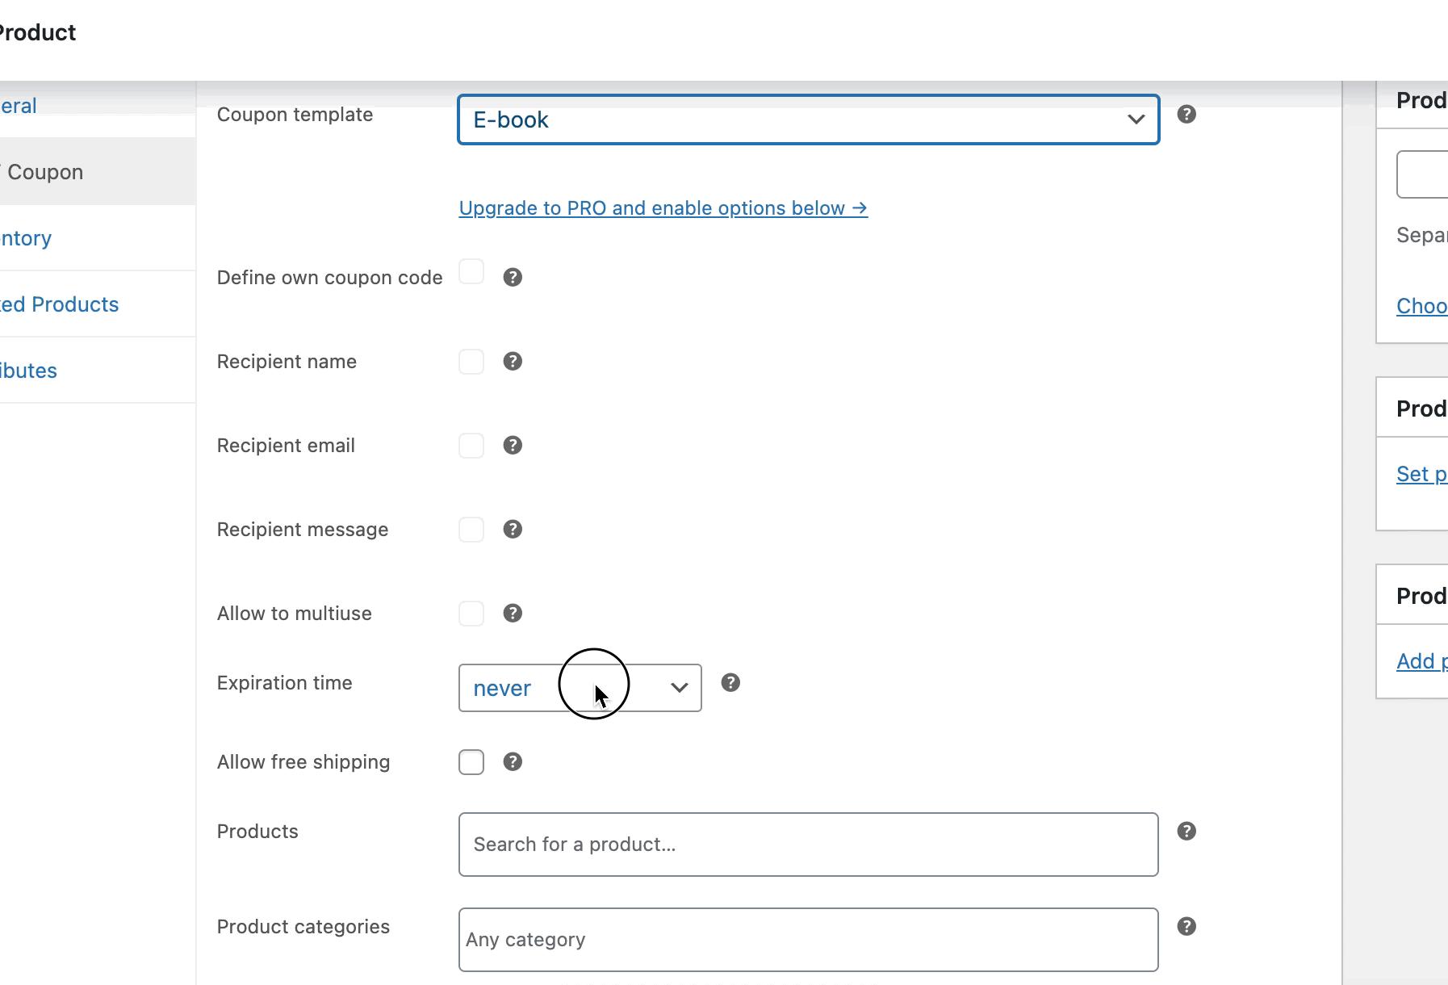
Task: Show help for Product categories field
Action: coord(1186,926)
